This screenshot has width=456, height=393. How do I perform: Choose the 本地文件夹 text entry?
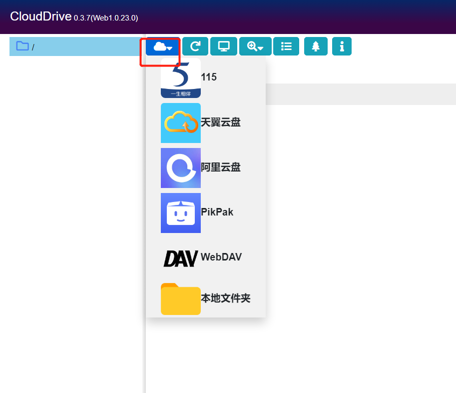point(225,298)
